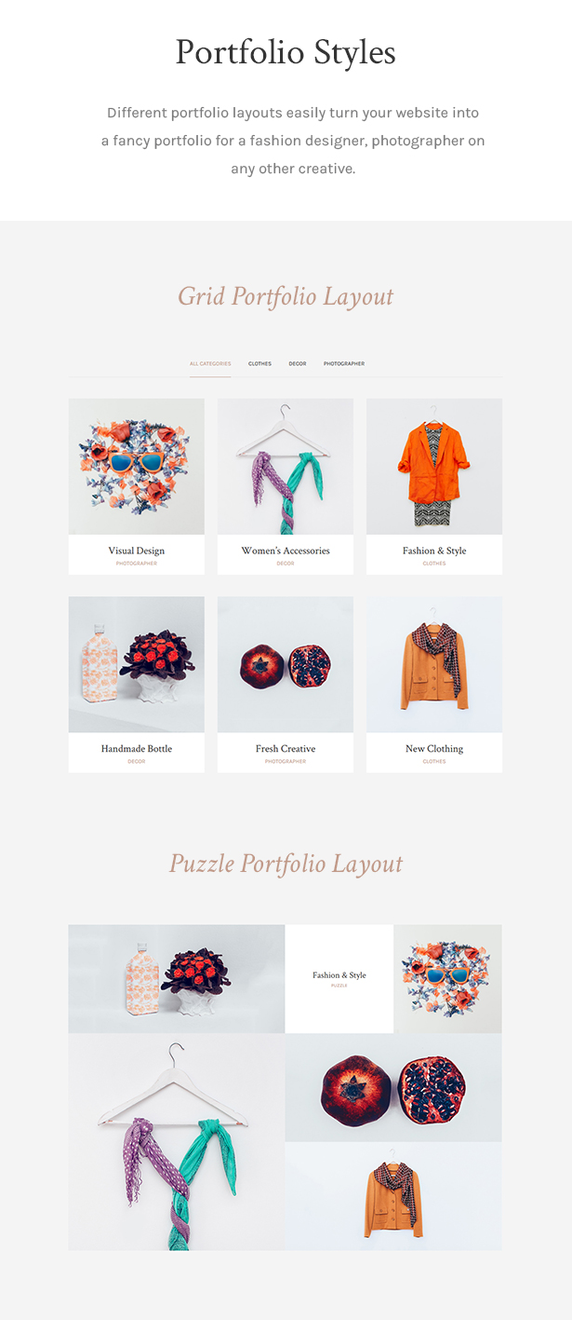The width and height of the screenshot is (572, 1320).
Task: Open the Decor filter tab
Action: coord(298,363)
